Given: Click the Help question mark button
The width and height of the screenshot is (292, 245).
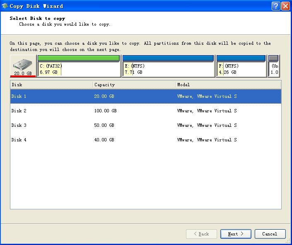Looking at the screenshot, I should (x=276, y=6).
